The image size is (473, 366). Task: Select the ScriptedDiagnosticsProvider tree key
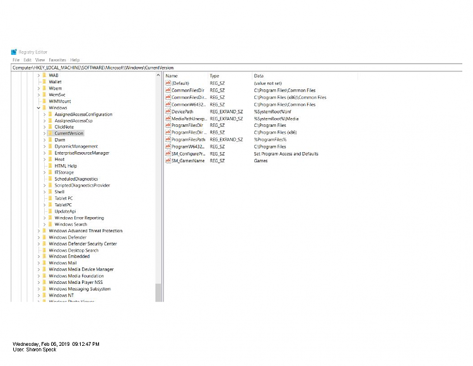[x=82, y=186]
